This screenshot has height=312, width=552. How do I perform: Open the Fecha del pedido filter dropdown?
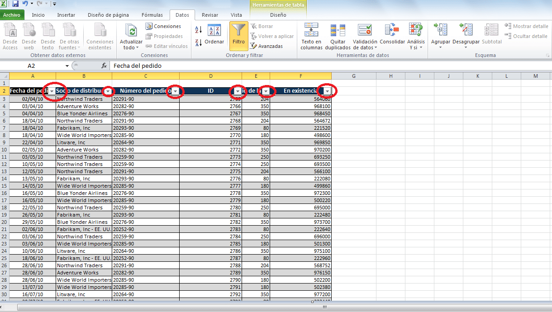click(52, 91)
